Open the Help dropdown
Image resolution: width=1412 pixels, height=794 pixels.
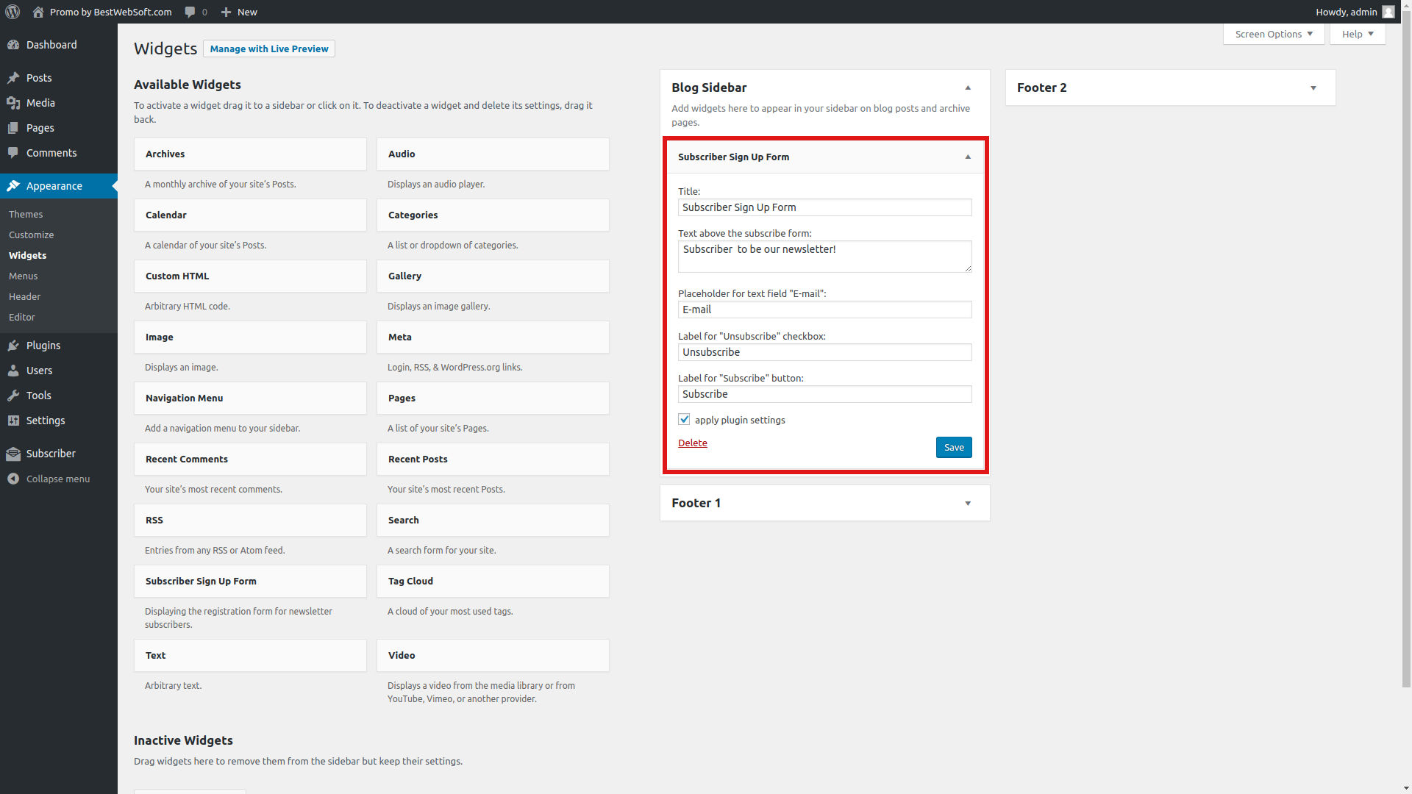[1358, 34]
